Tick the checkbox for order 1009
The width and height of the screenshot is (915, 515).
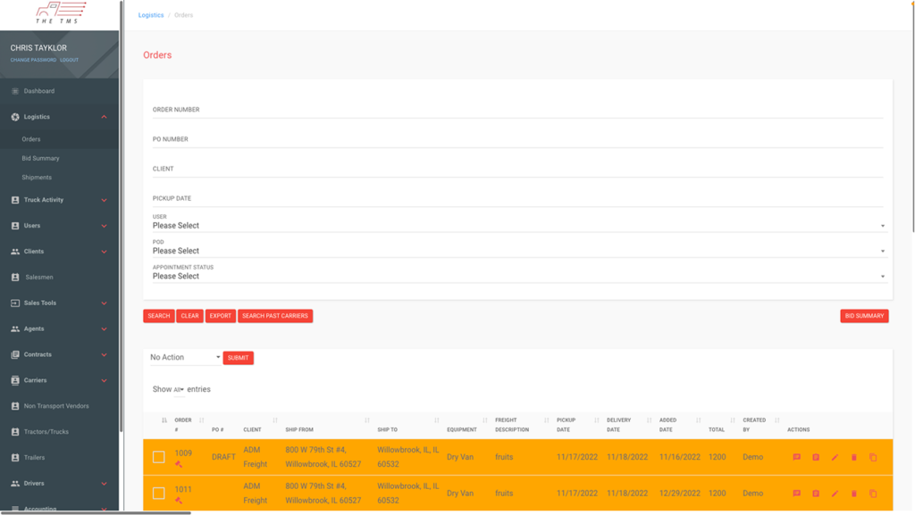pos(159,457)
